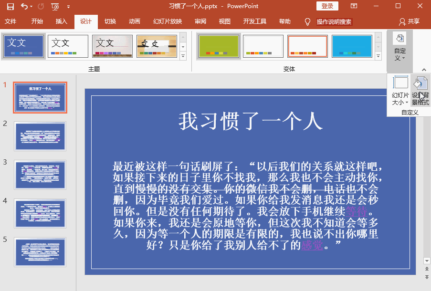Open the 文件 tab
Screen dimensions: 431x291
11,21
